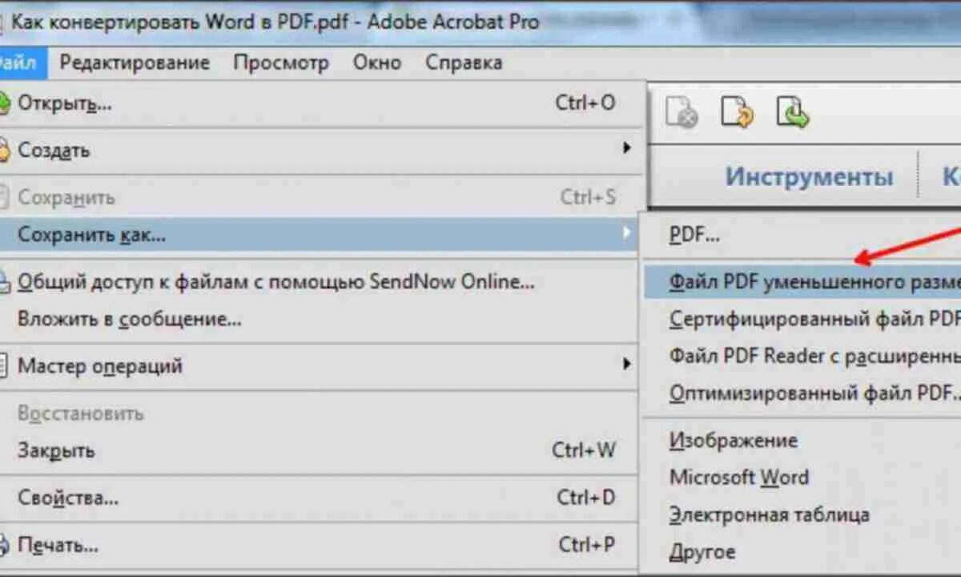This screenshot has width=961, height=577.
Task: Open the Инструменты panel
Action: (809, 176)
